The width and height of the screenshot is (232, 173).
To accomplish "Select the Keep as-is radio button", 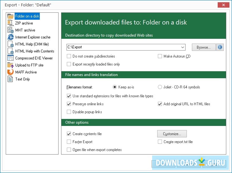I will (115, 87).
